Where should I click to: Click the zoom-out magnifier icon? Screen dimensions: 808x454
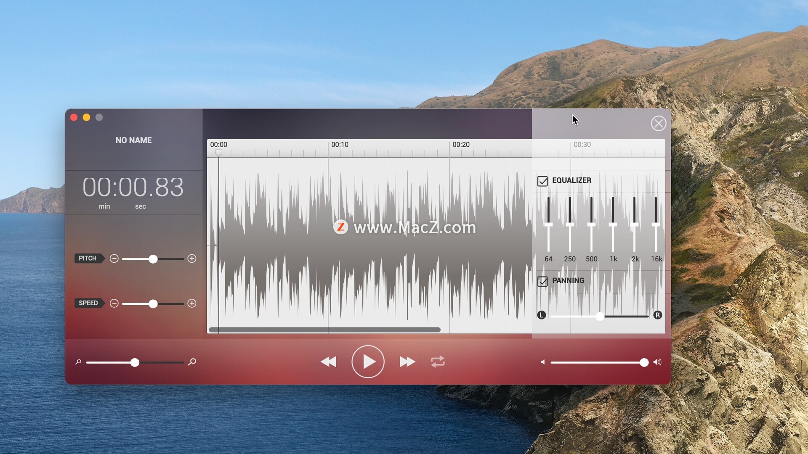(78, 362)
